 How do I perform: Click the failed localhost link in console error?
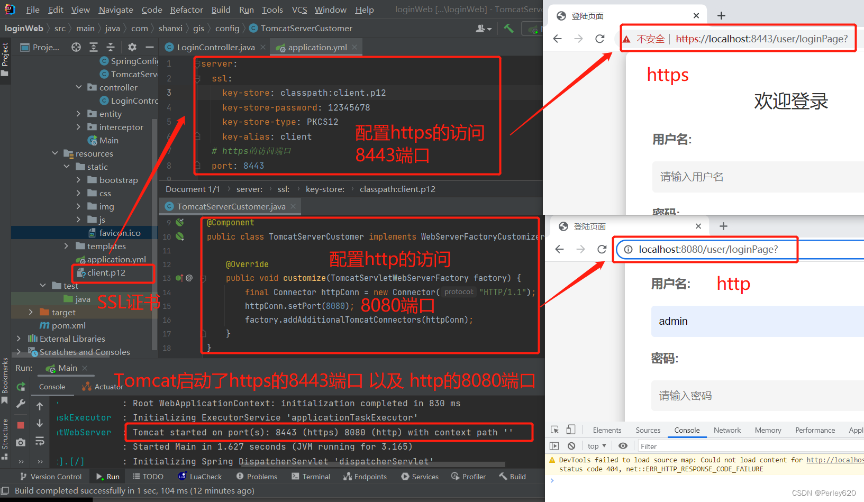pyautogui.click(x=835, y=460)
